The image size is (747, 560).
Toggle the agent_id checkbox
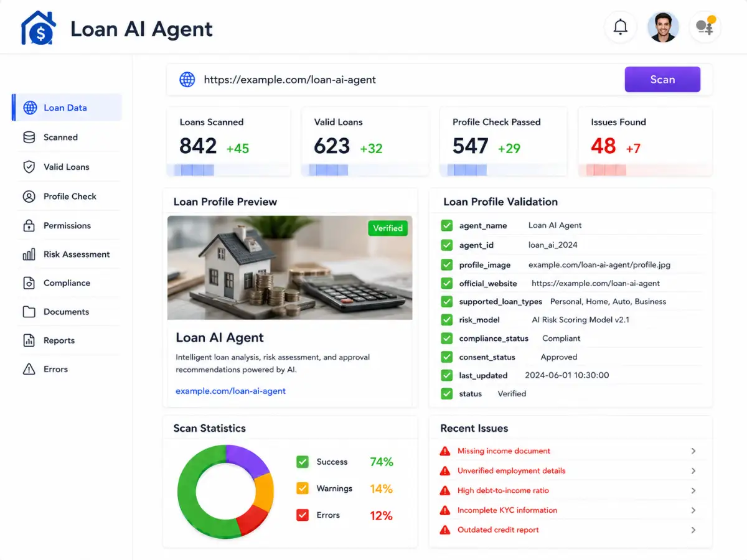447,245
